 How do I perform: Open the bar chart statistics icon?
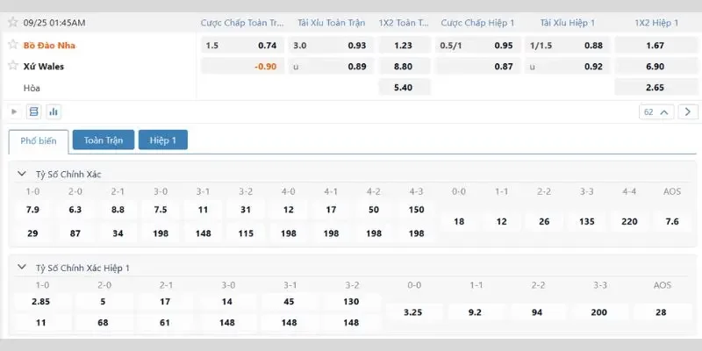54,111
